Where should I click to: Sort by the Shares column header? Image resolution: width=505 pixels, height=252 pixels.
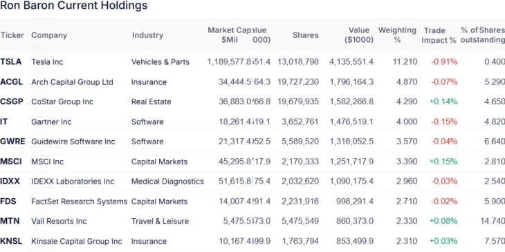[x=305, y=35]
